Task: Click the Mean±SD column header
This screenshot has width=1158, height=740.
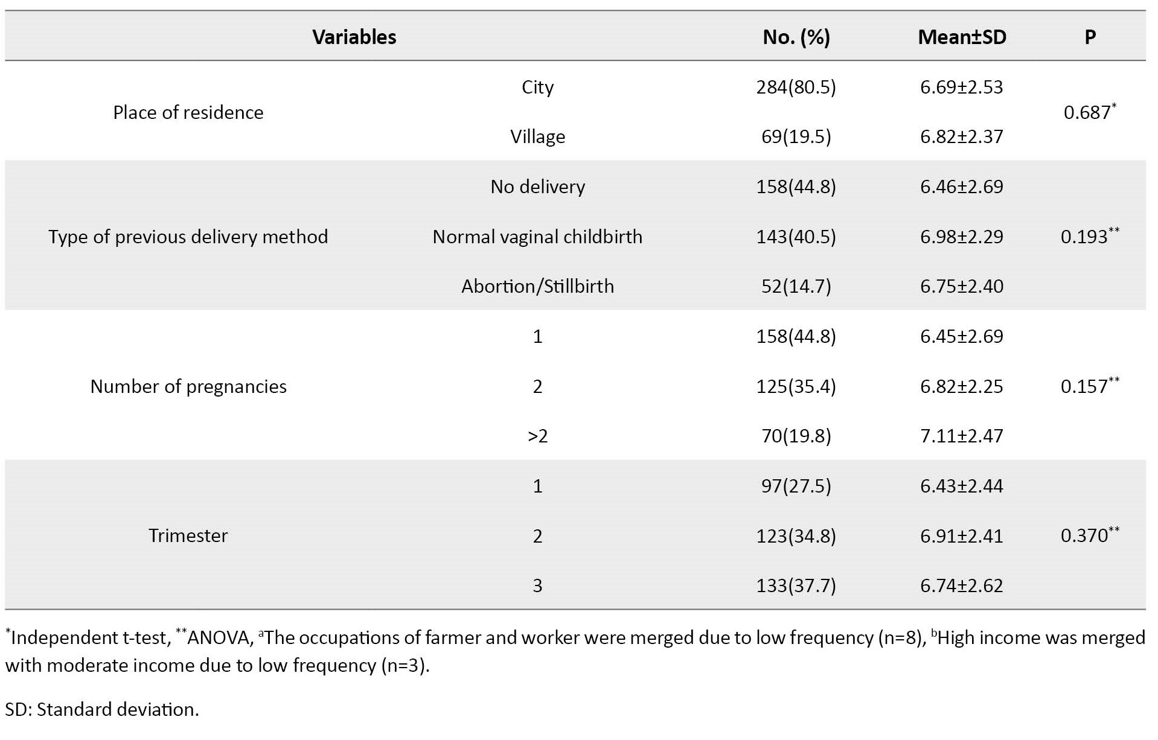Action: [962, 37]
